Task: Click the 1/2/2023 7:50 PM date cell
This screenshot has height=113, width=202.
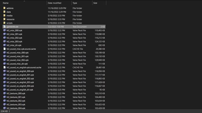Action: point(56,27)
